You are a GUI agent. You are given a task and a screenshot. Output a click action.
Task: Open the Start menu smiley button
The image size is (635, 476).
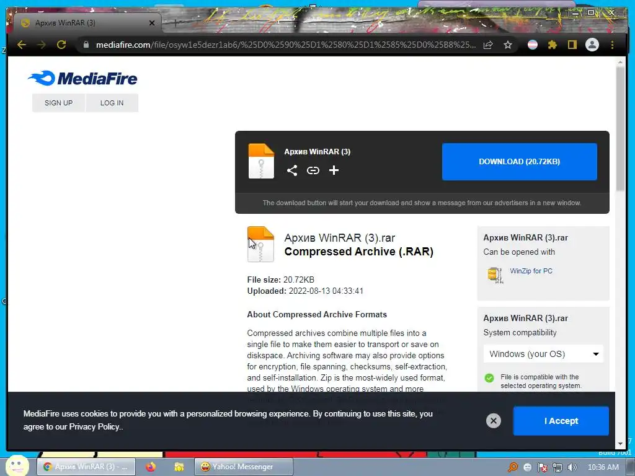point(17,465)
